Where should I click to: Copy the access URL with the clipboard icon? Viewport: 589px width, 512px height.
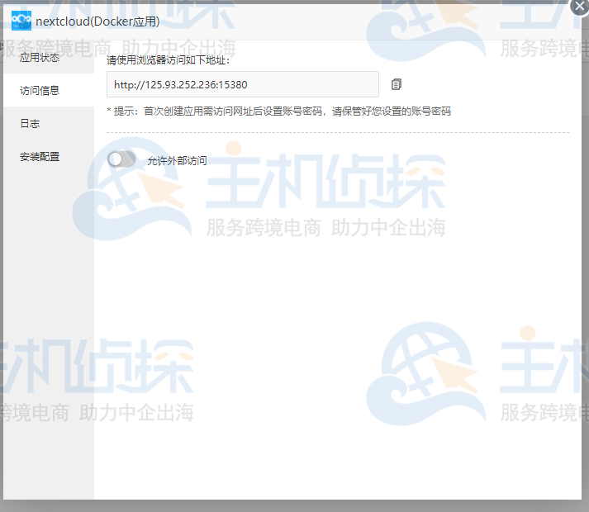point(397,84)
